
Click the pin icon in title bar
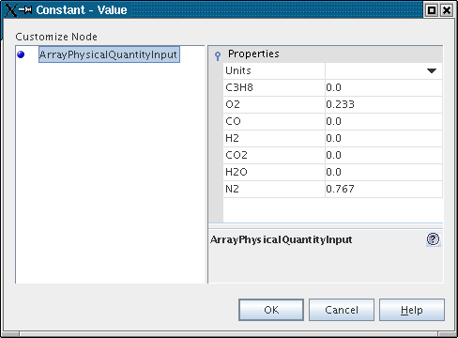25,10
